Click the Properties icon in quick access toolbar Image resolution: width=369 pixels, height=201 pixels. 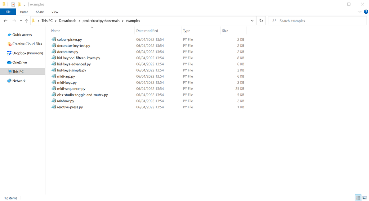coord(13,4)
